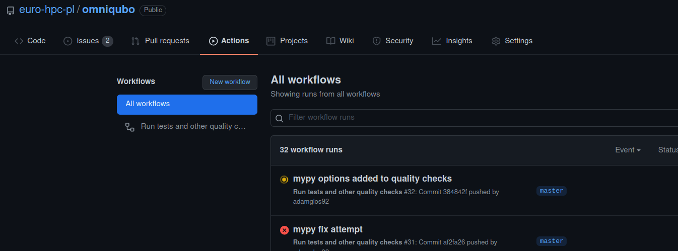Click the Code angle-brackets icon
Image resolution: width=678 pixels, height=251 pixels.
tap(19, 41)
